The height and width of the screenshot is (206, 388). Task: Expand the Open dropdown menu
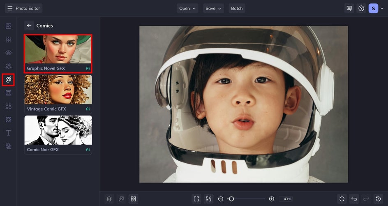point(187,8)
